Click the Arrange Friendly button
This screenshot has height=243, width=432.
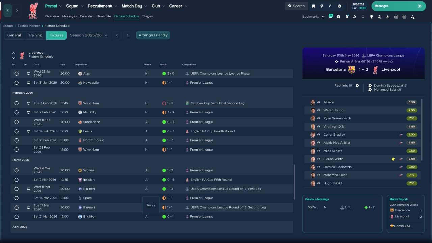click(153, 35)
